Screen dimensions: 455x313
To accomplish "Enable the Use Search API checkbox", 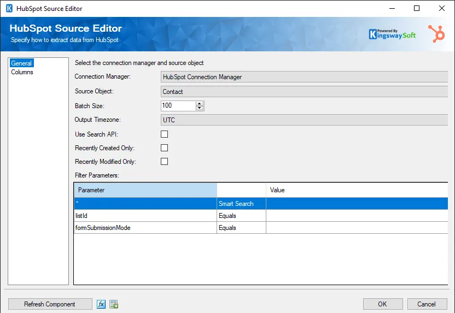I will 164,134.
